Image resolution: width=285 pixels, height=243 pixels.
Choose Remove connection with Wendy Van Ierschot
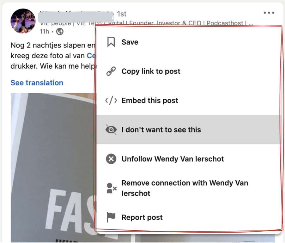click(x=189, y=188)
